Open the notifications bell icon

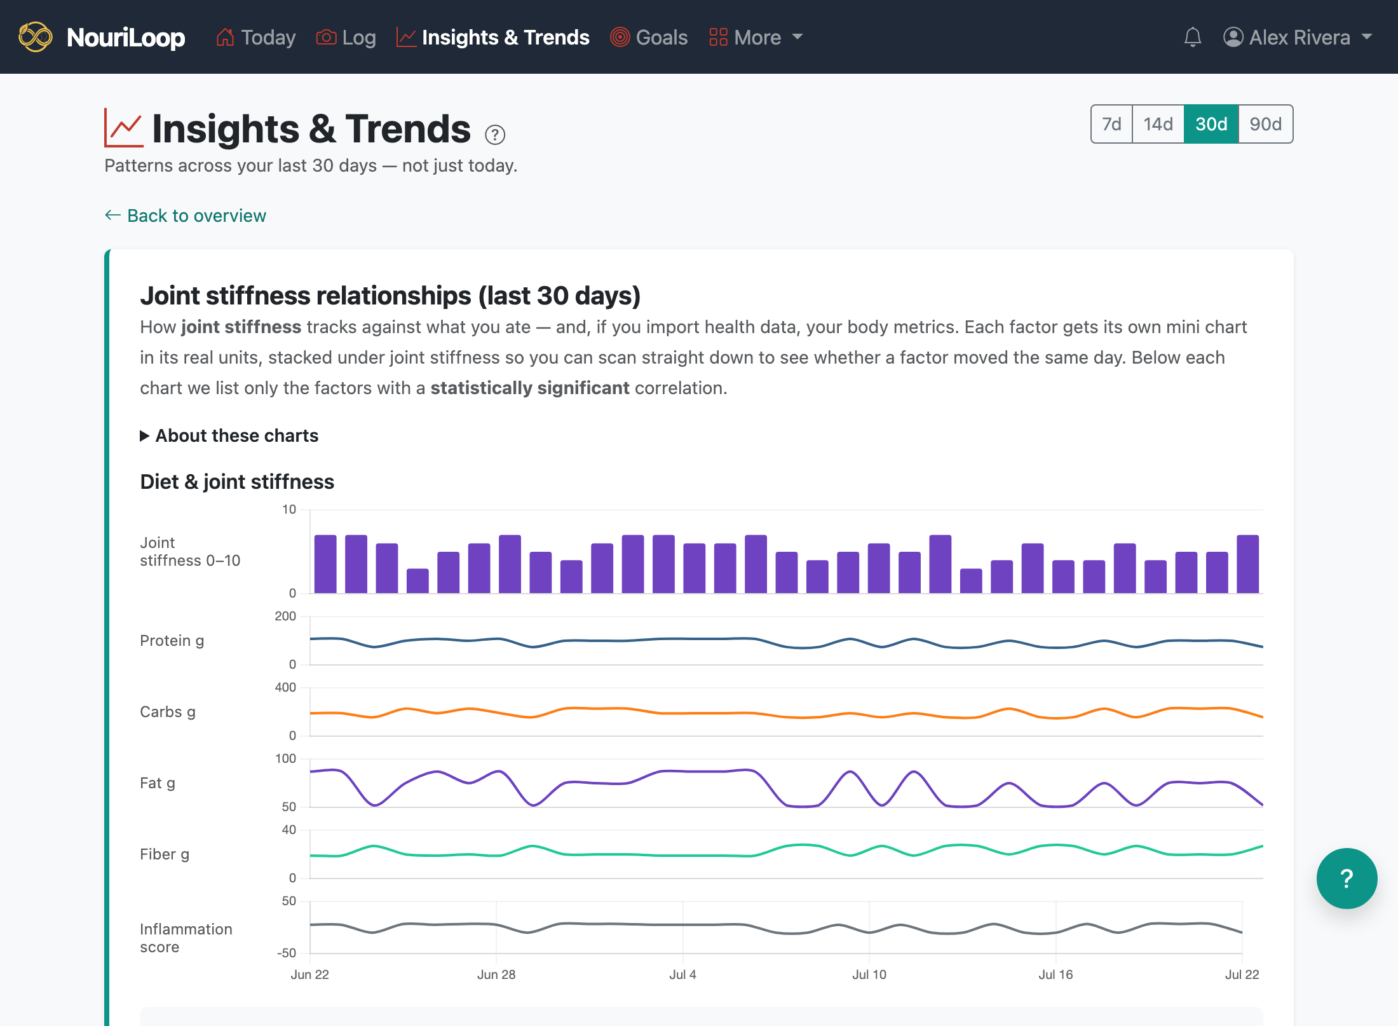(x=1193, y=37)
